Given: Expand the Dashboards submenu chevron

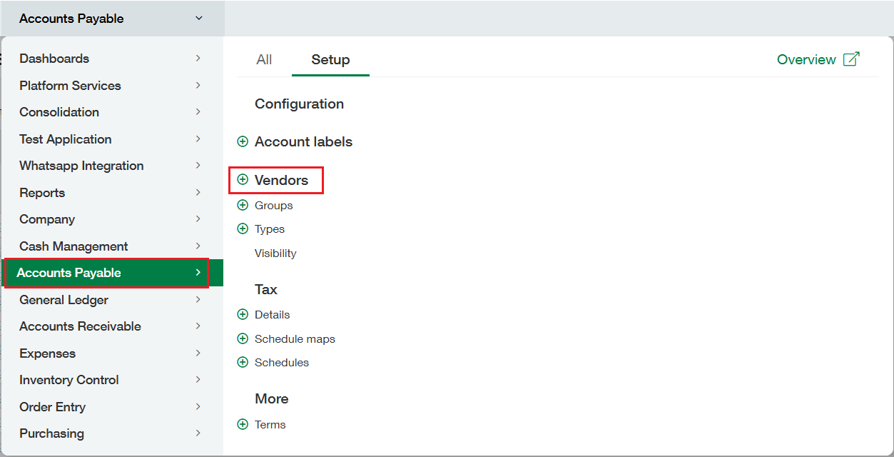Looking at the screenshot, I should click(x=198, y=59).
